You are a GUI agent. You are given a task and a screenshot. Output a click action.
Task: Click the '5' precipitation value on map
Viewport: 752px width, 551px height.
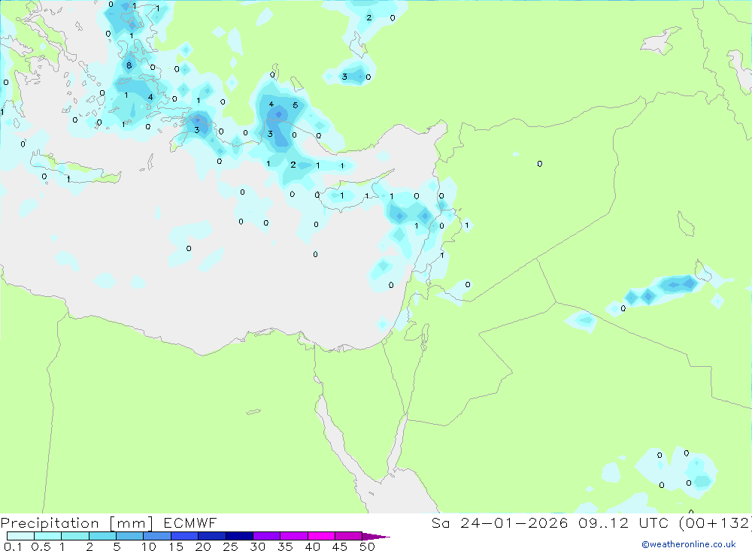[x=296, y=105]
